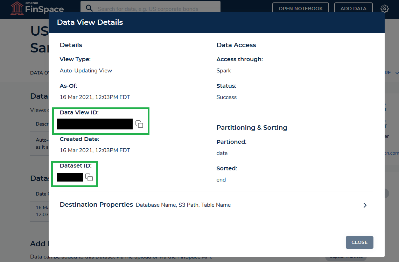Open the settings gear in the top bar

click(384, 9)
